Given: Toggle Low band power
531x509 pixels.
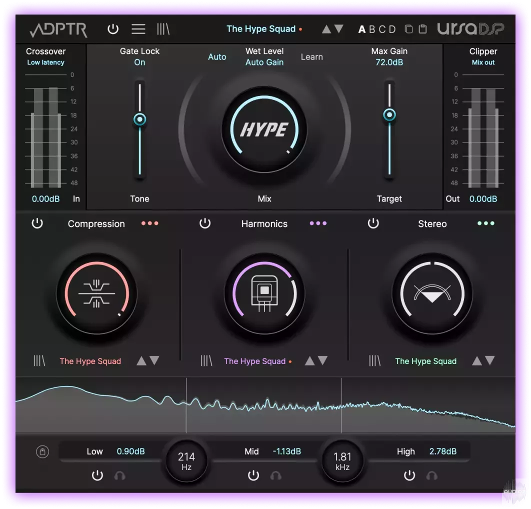Looking at the screenshot, I should pyautogui.click(x=97, y=475).
